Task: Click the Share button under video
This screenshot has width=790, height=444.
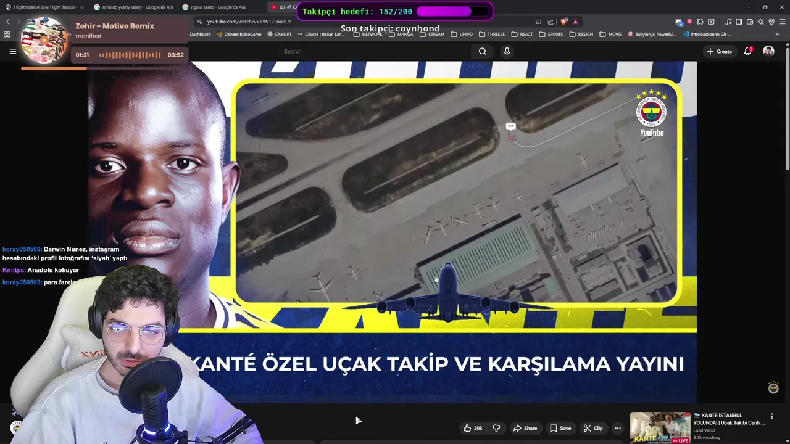Action: (525, 428)
